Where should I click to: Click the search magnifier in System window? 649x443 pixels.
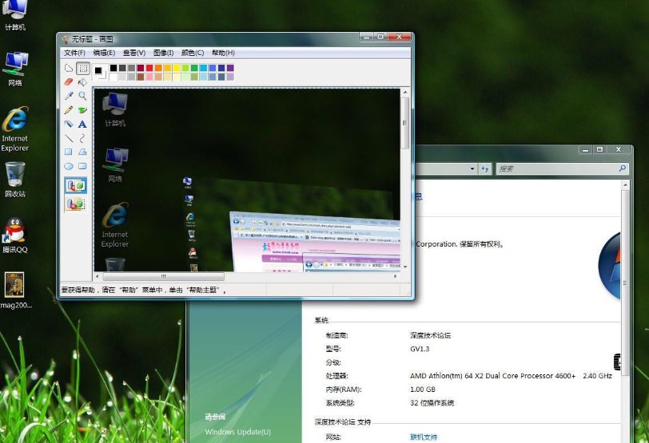pos(622,168)
